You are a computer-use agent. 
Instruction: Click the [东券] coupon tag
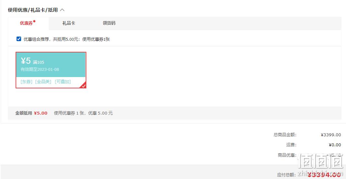(27, 82)
